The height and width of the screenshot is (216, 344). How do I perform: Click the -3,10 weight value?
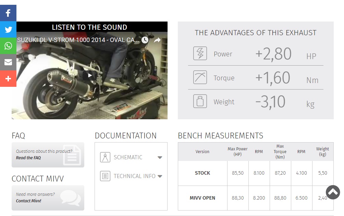tap(270, 102)
